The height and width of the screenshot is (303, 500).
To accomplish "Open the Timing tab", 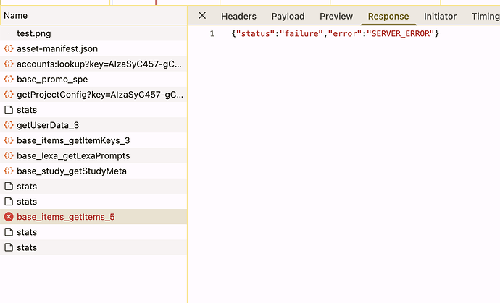I will 485,16.
